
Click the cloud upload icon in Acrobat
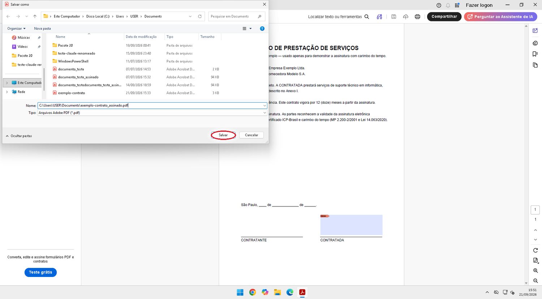[406, 17]
